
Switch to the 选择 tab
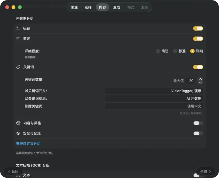click(x=88, y=7)
